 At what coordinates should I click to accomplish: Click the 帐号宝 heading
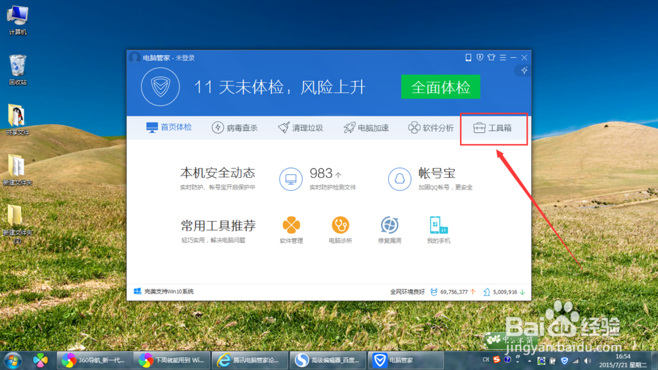pyautogui.click(x=437, y=173)
